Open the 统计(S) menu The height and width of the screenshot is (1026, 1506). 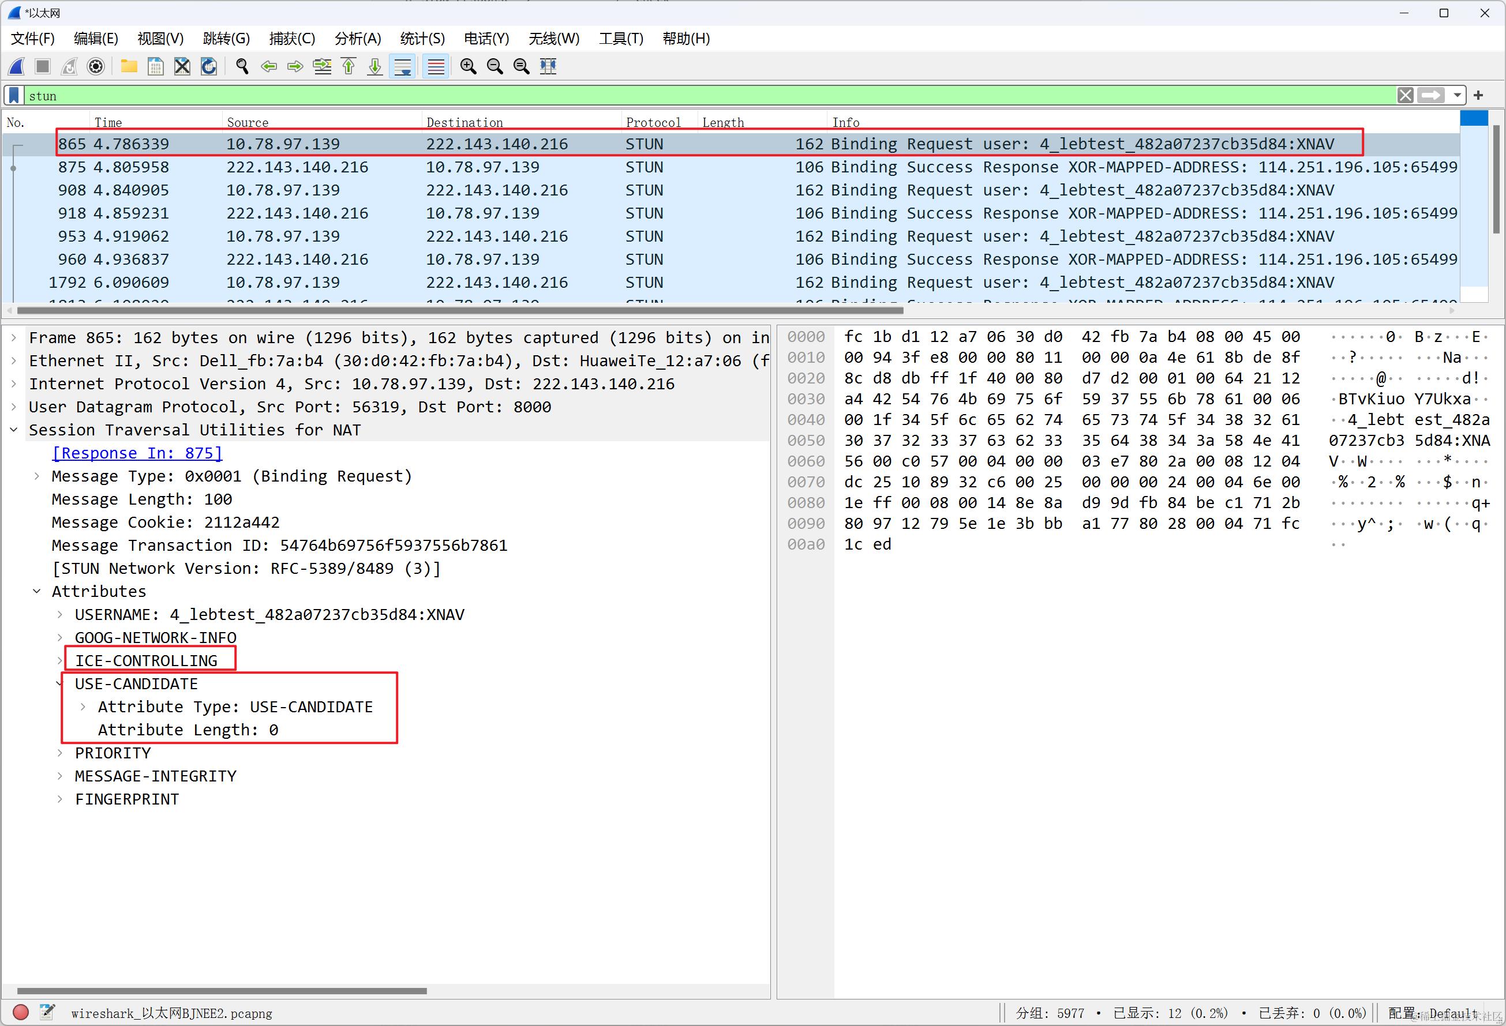[422, 39]
